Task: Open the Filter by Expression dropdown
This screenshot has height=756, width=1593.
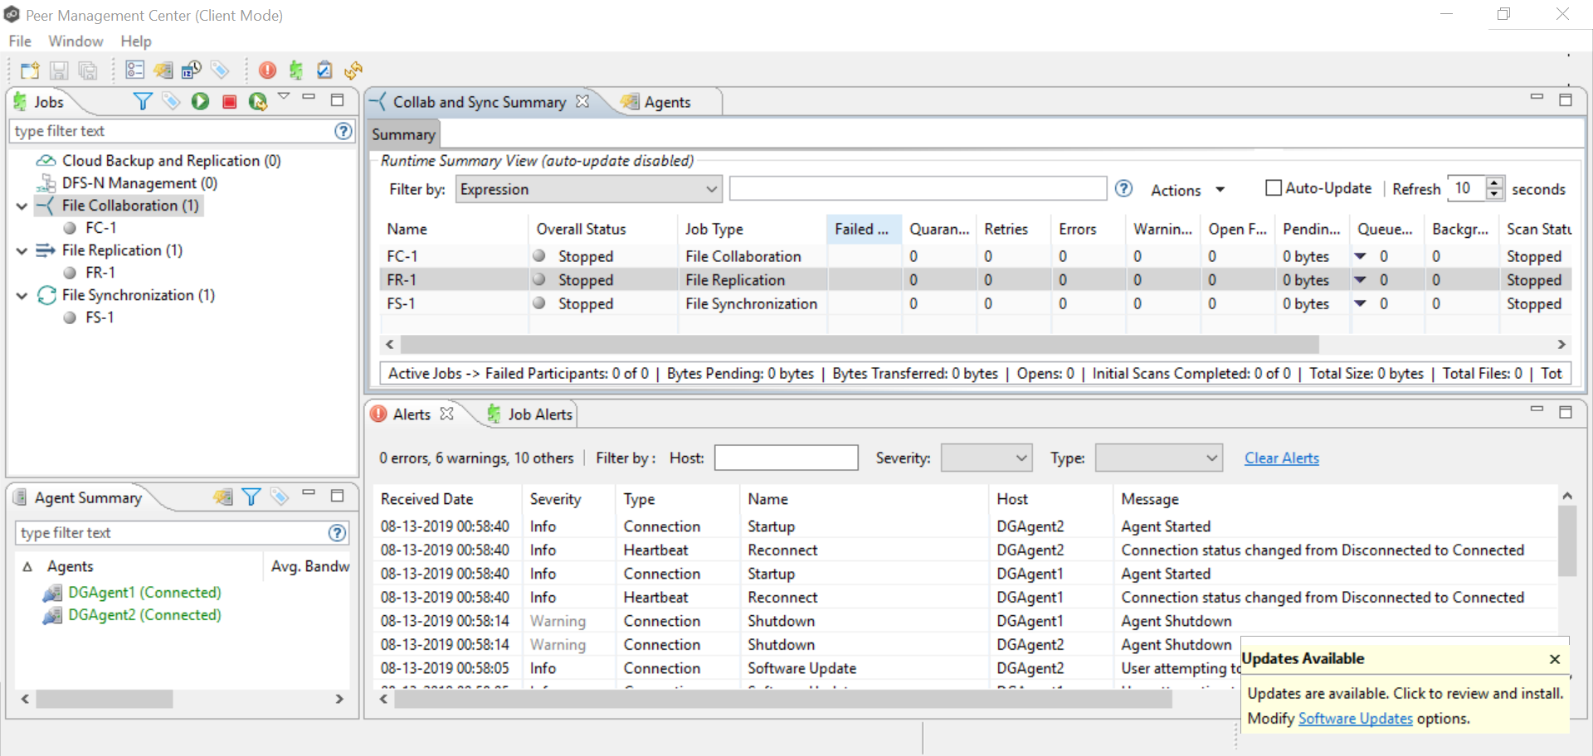Action: click(588, 189)
